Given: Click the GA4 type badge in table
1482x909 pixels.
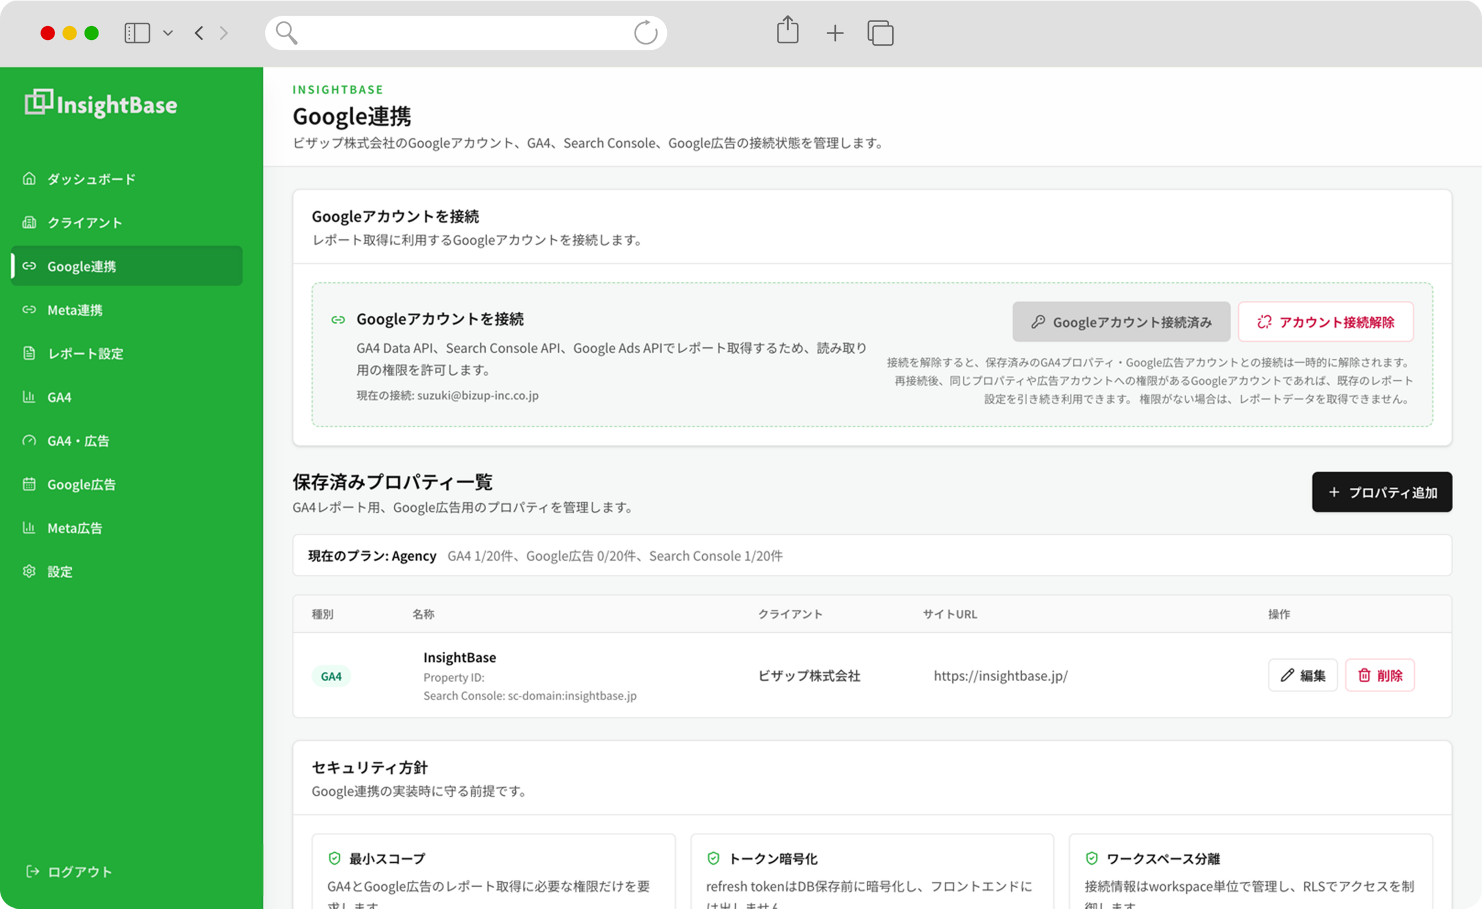Looking at the screenshot, I should [x=331, y=676].
